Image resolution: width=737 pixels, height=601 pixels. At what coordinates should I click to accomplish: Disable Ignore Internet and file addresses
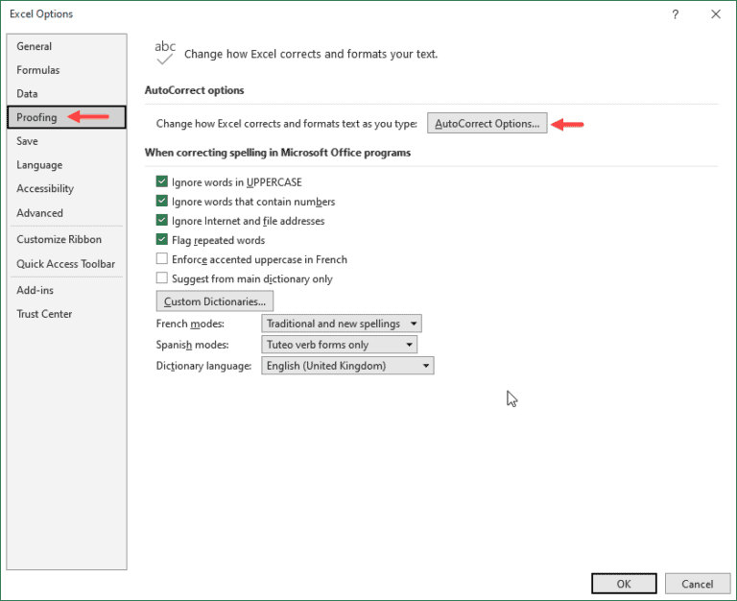(162, 221)
